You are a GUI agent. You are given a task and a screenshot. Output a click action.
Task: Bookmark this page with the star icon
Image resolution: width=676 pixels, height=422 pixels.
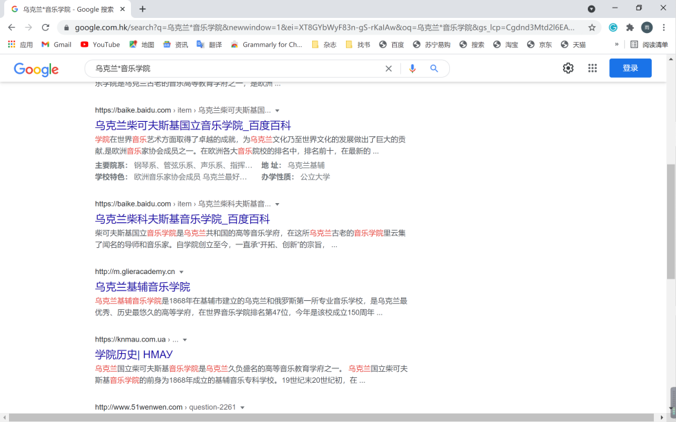592,27
